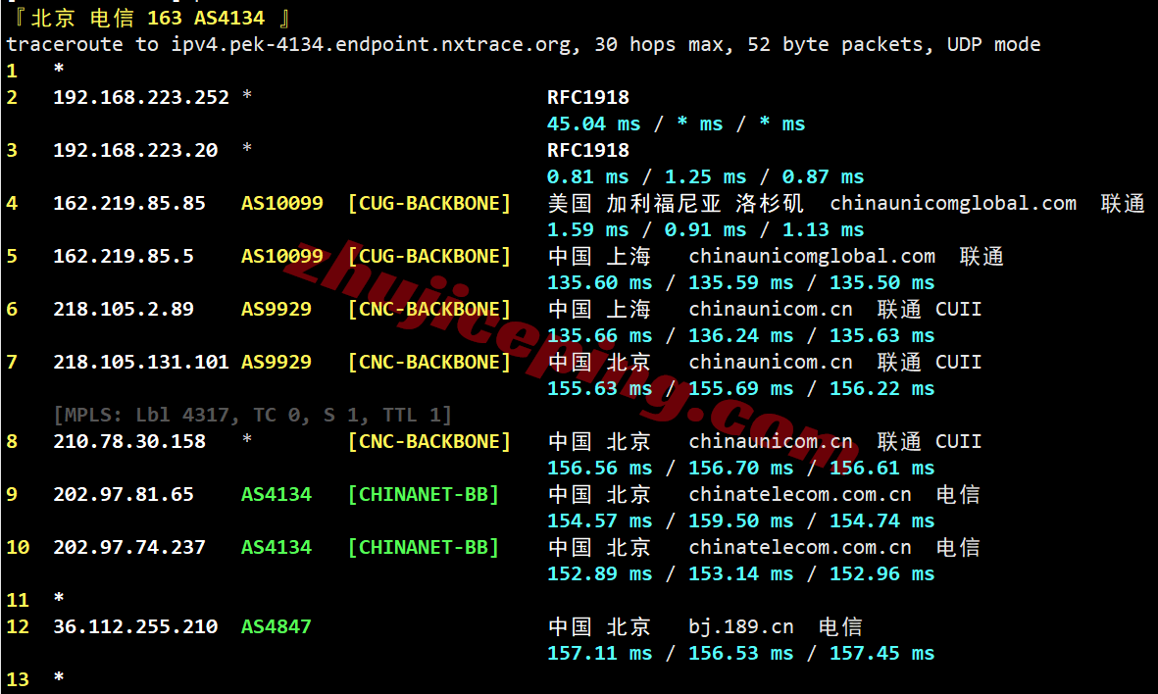Screen dimensions: 1158x694
Task: Click IP address 210.78.30.158
Action: coord(129,442)
